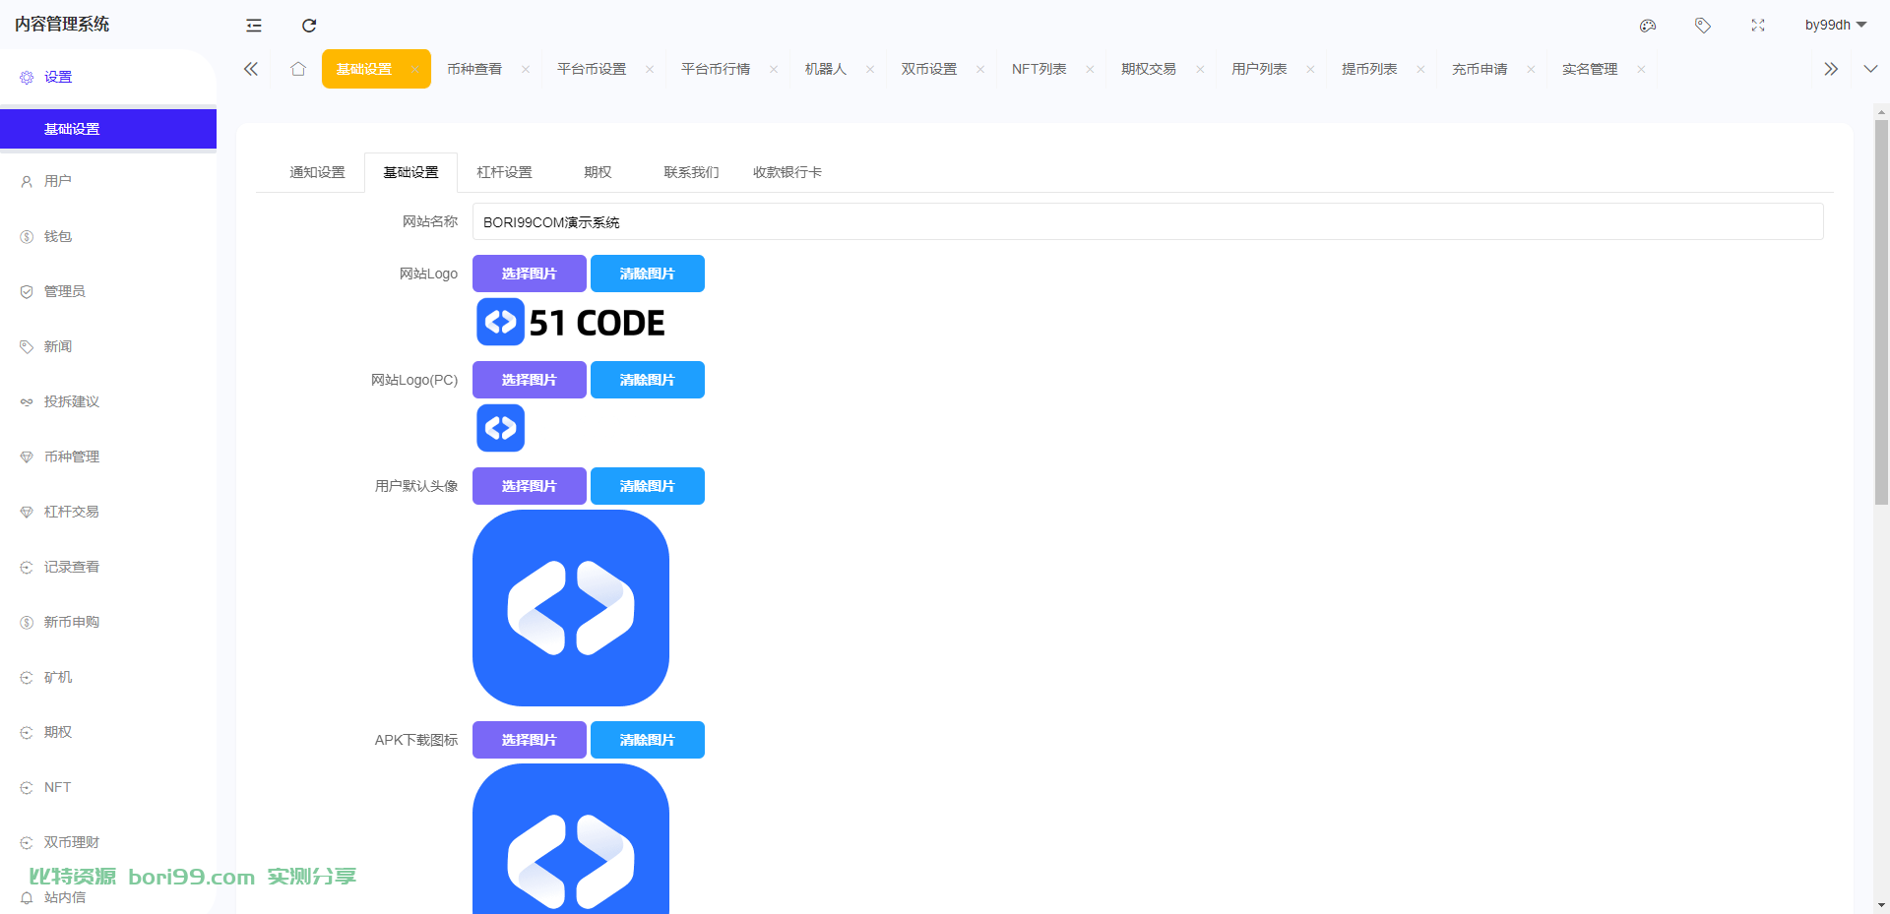Click the refresh page icon
This screenshot has height=914, width=1890.
pyautogui.click(x=309, y=26)
